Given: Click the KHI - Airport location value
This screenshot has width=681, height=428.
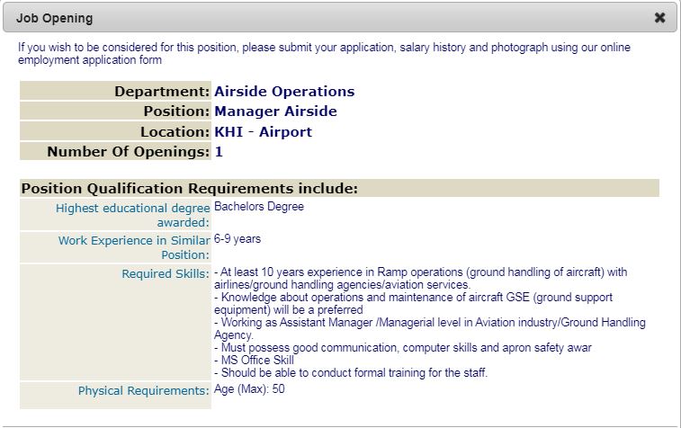Looking at the screenshot, I should point(263,132).
